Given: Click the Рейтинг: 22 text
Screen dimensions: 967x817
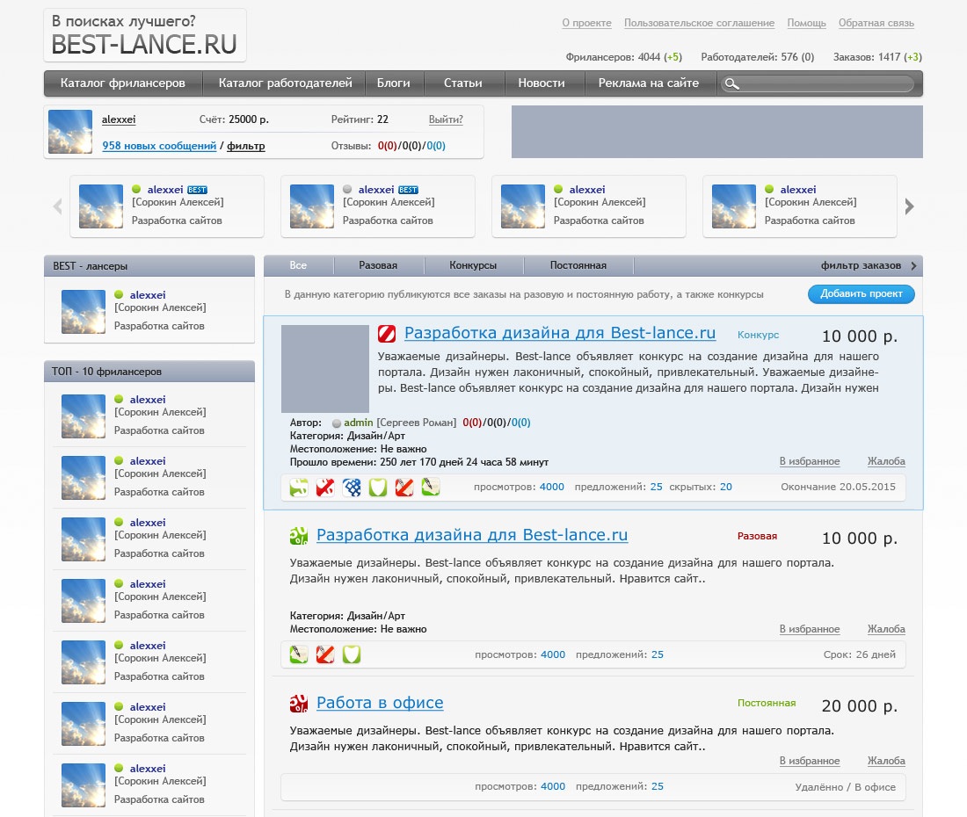Looking at the screenshot, I should coord(360,119).
